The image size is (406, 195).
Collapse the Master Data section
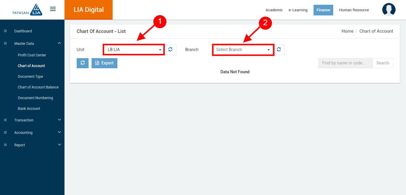(59, 43)
